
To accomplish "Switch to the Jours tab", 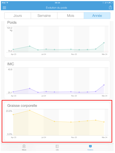I will 18,16.
